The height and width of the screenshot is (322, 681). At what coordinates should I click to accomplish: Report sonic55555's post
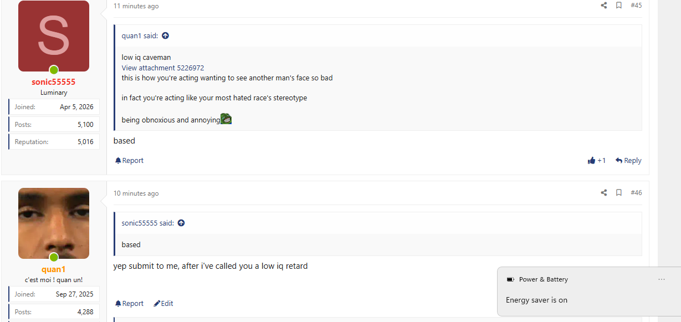tap(129, 161)
